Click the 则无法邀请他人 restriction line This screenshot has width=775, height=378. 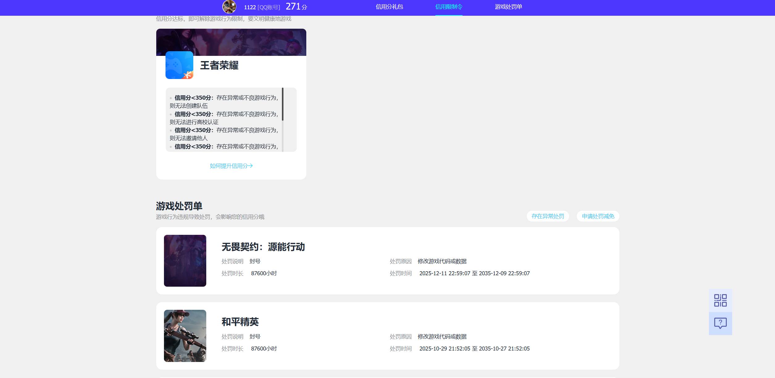tap(189, 138)
